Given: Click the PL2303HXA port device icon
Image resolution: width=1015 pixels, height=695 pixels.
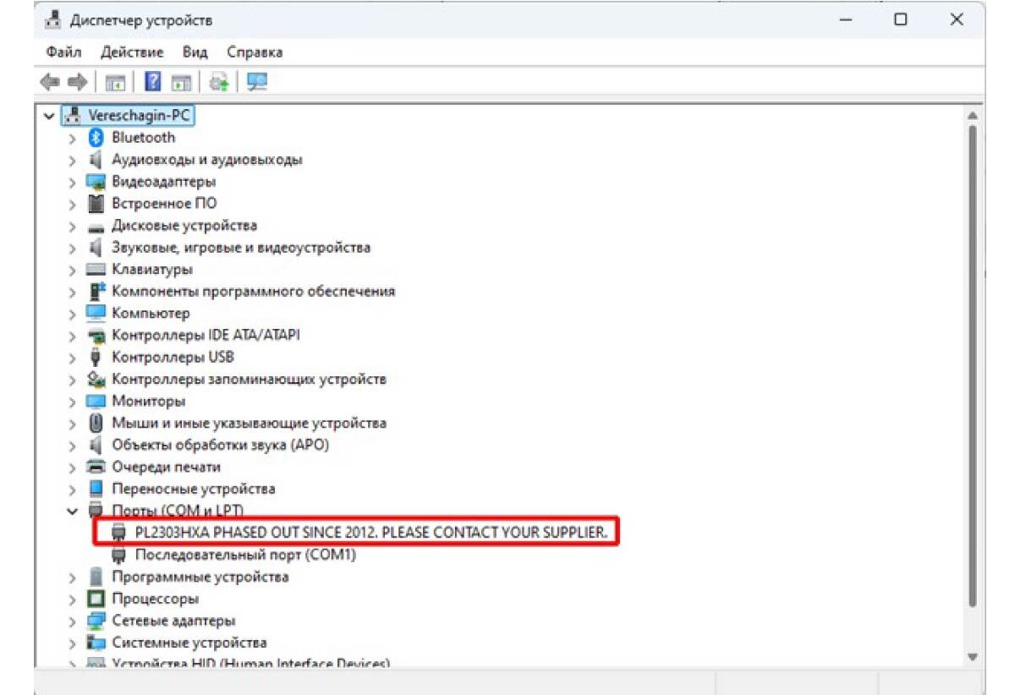Looking at the screenshot, I should click(x=120, y=534).
